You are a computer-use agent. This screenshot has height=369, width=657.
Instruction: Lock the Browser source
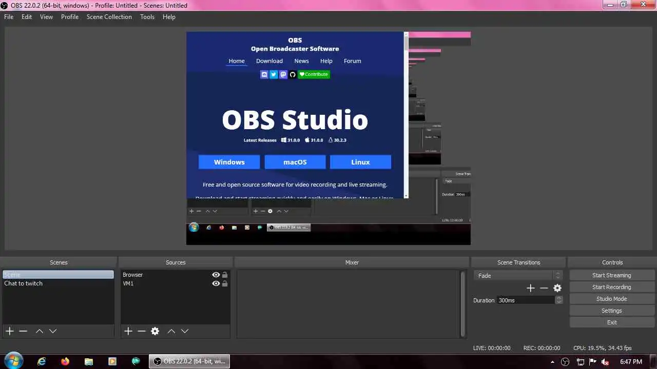225,275
